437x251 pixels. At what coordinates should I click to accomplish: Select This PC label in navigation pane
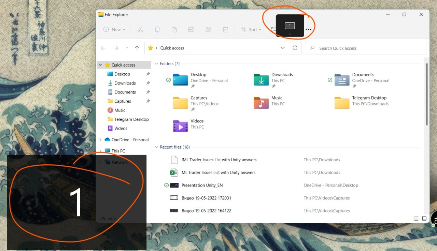click(x=118, y=151)
